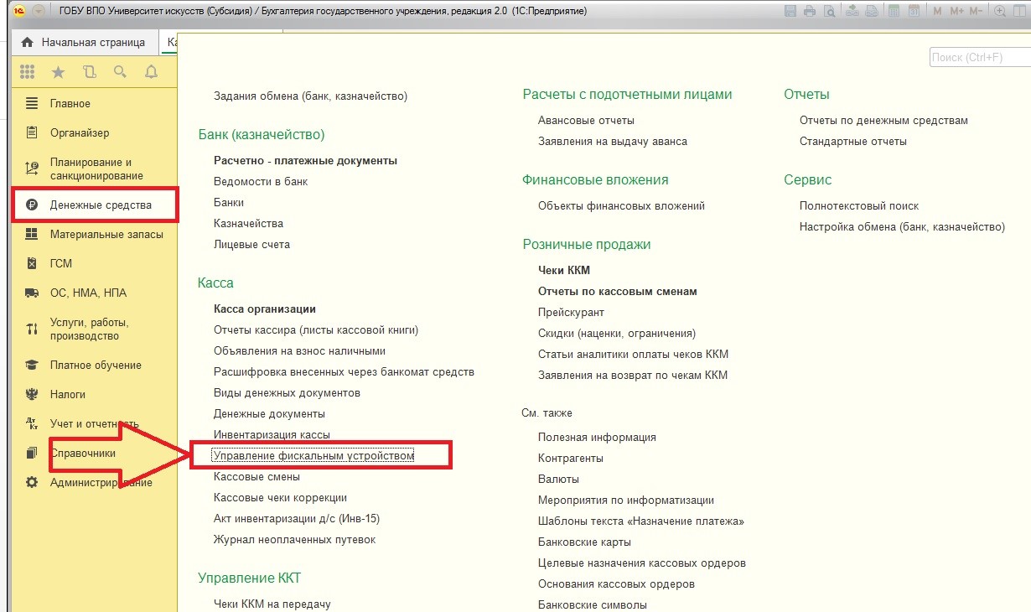Click the Get link icon with green arrow
Image resolution: width=1031 pixels, height=612 pixels.
tap(852, 11)
